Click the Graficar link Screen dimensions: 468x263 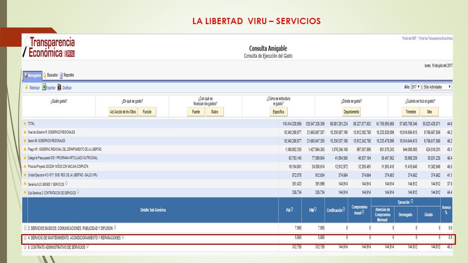67,88
